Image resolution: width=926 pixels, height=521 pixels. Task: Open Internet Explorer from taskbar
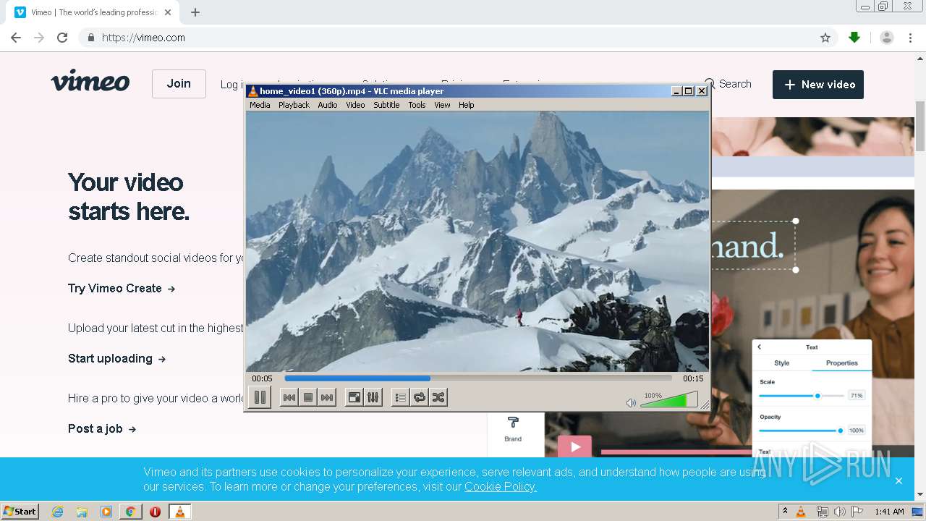[x=57, y=512]
